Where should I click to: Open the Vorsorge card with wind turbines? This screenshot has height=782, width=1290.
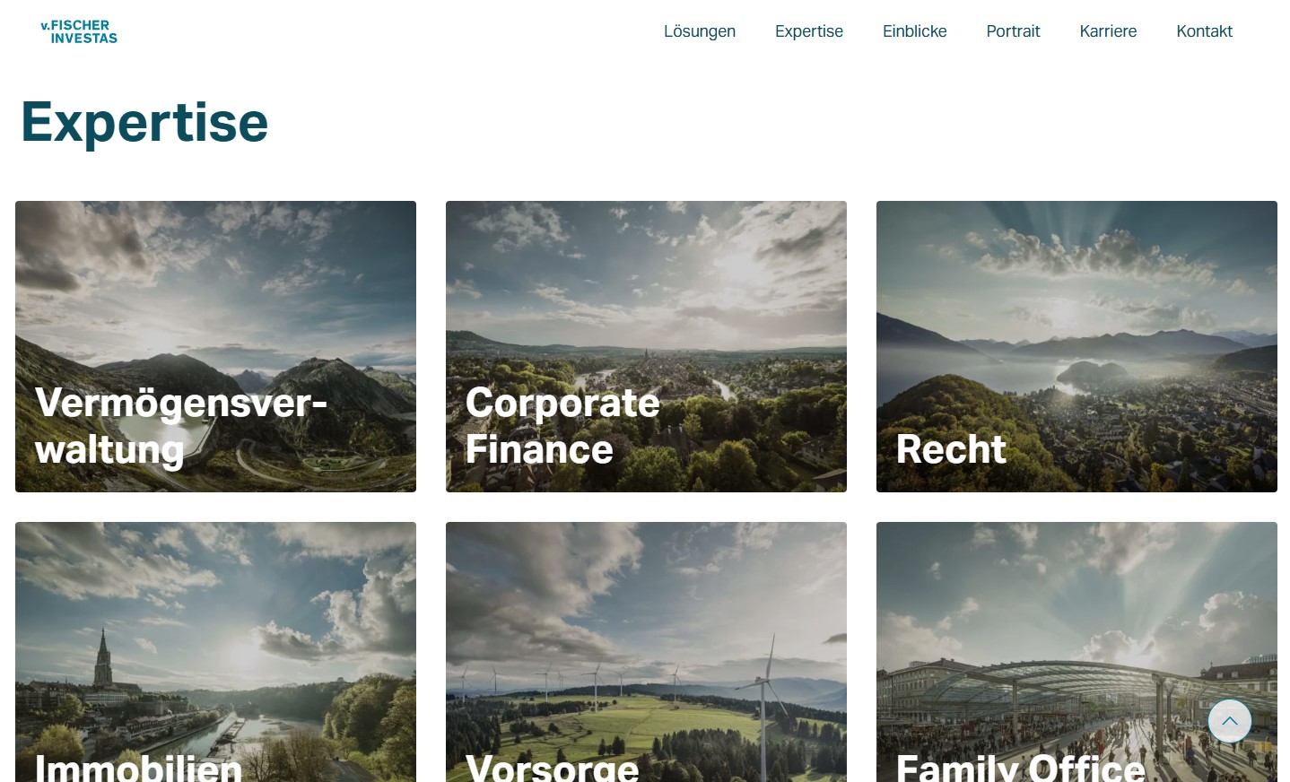pos(646,652)
